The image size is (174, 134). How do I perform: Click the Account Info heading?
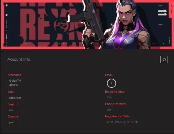[x=19, y=59]
